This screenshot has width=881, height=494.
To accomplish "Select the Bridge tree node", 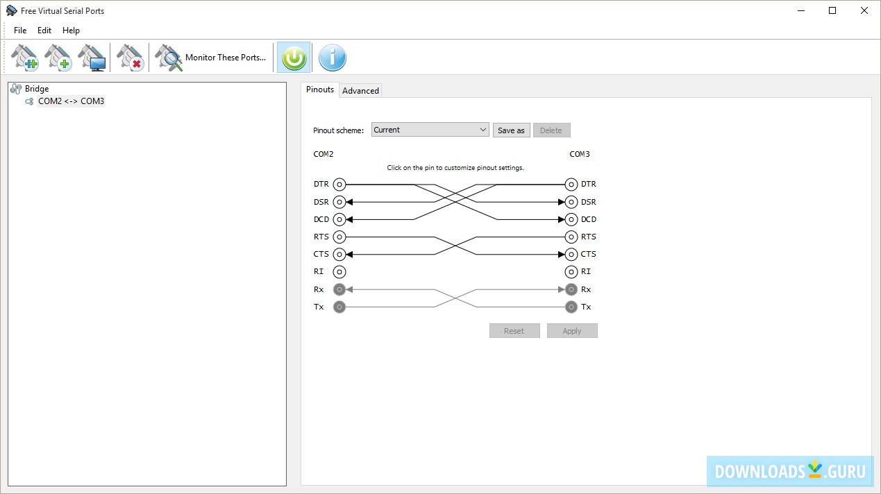I will point(37,89).
